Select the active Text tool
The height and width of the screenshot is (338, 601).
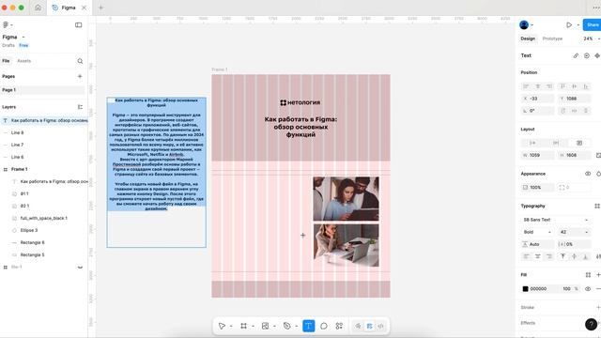(309, 326)
